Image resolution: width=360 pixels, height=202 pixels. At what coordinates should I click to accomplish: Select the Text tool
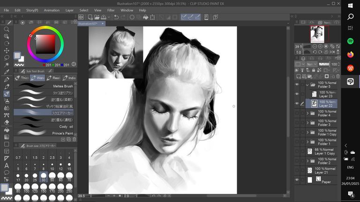tap(7, 166)
